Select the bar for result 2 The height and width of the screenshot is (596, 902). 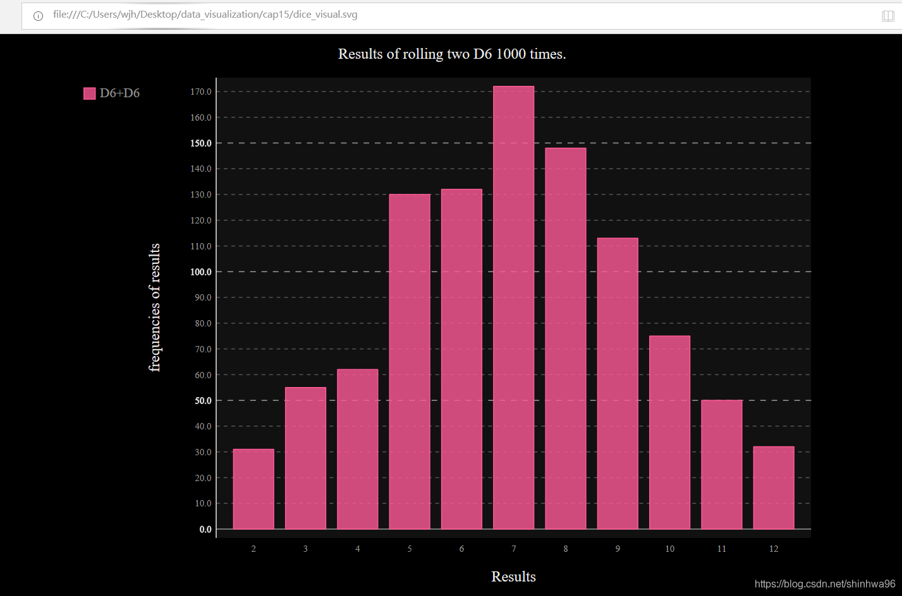point(253,489)
